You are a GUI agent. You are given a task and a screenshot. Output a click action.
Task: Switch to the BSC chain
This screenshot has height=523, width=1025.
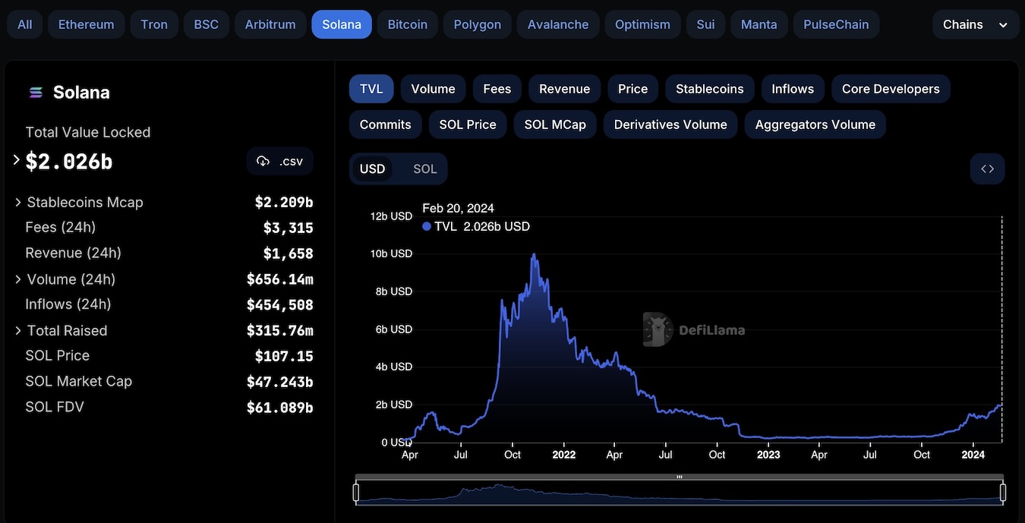pos(207,24)
